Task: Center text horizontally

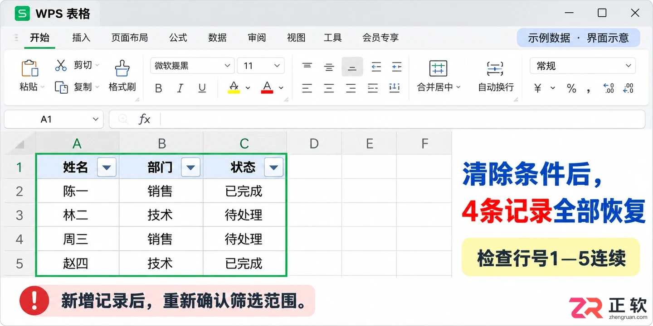Action: 329,88
